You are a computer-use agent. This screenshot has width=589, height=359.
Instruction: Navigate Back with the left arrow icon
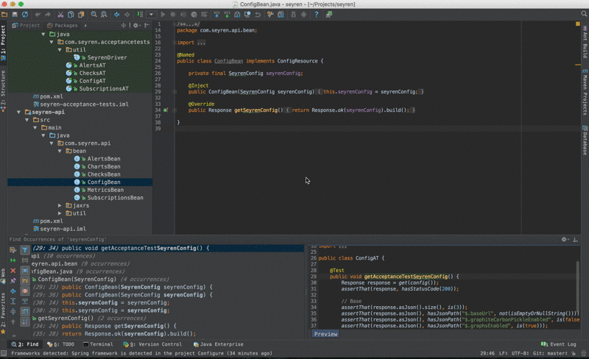coord(117,15)
